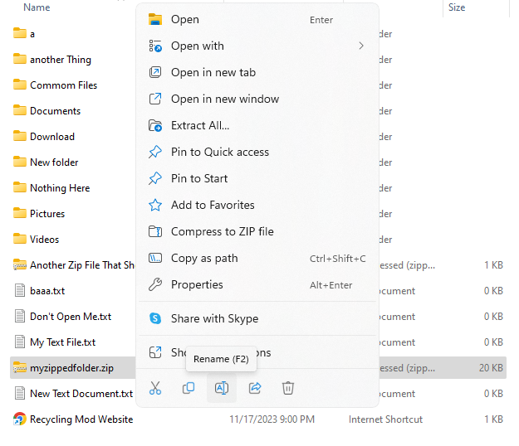Select the Don't Open Me.txt file
The image size is (519, 446).
click(70, 317)
